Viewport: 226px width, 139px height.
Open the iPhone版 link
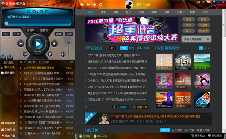(x=101, y=136)
